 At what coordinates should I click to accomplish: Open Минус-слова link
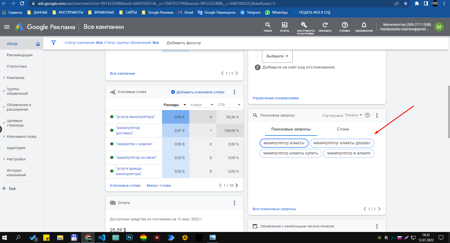coord(159,186)
